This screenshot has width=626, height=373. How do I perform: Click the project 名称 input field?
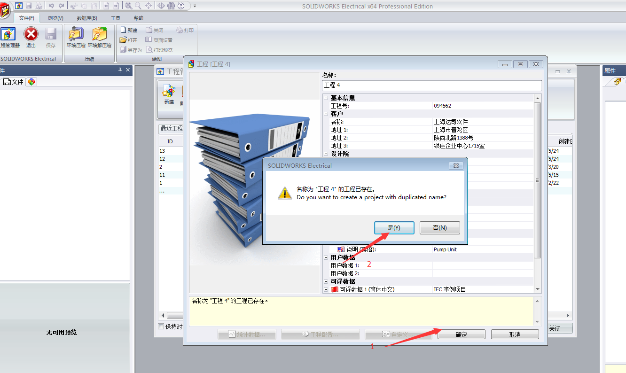432,85
